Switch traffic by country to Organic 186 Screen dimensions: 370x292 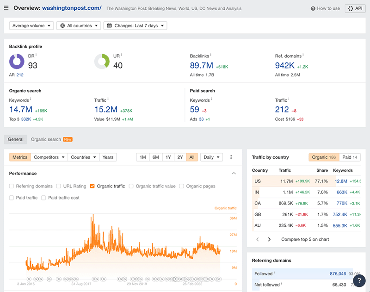pyautogui.click(x=324, y=157)
